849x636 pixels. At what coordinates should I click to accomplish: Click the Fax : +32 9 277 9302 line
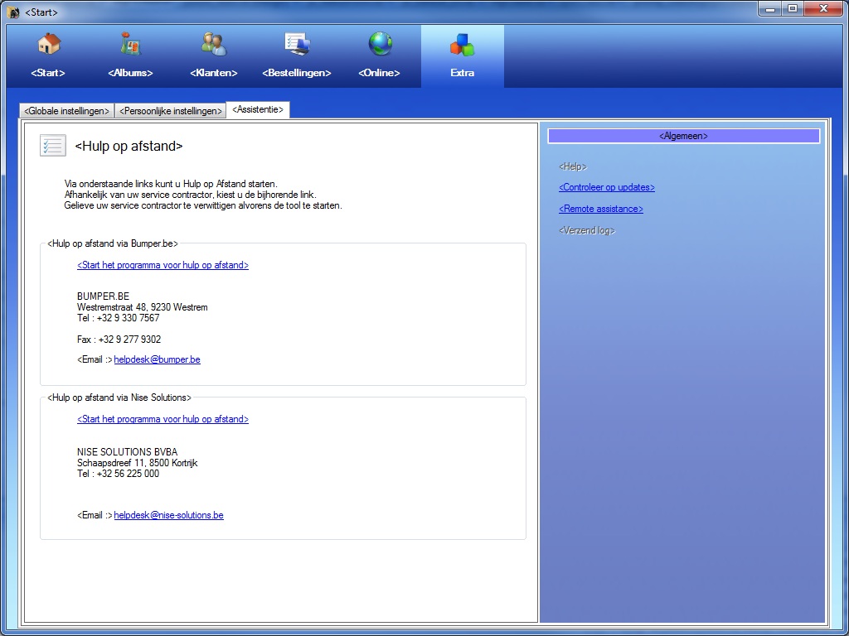pyautogui.click(x=119, y=340)
